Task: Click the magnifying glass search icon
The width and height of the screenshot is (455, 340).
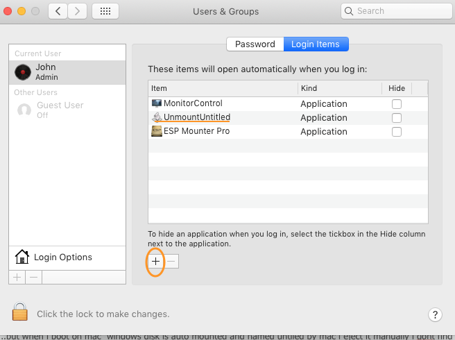Action: 348,11
